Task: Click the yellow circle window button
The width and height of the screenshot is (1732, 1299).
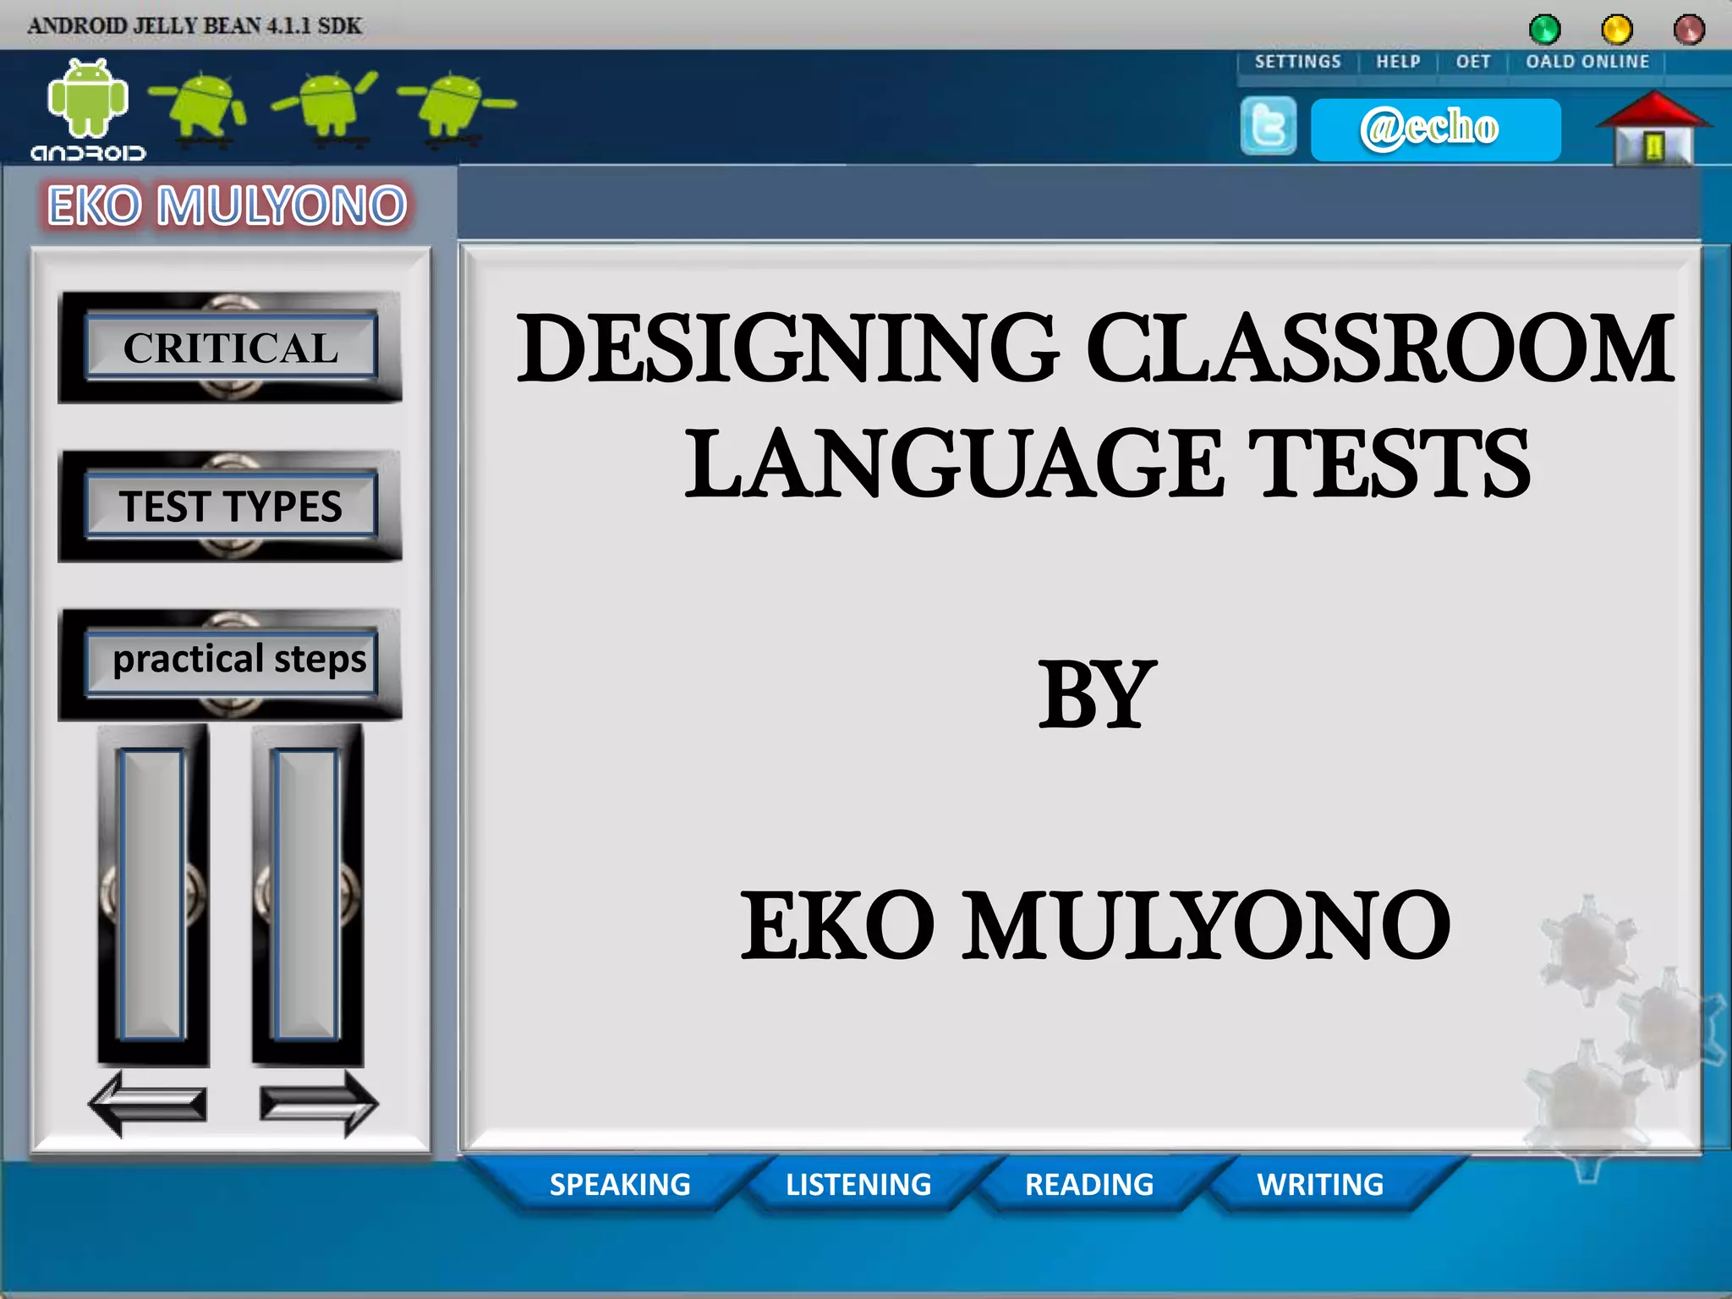Action: tap(1617, 30)
